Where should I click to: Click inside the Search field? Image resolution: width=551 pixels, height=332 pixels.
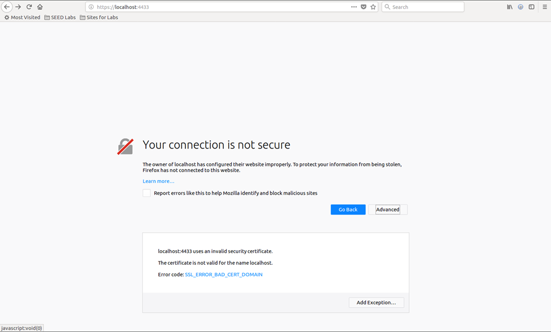(423, 6)
